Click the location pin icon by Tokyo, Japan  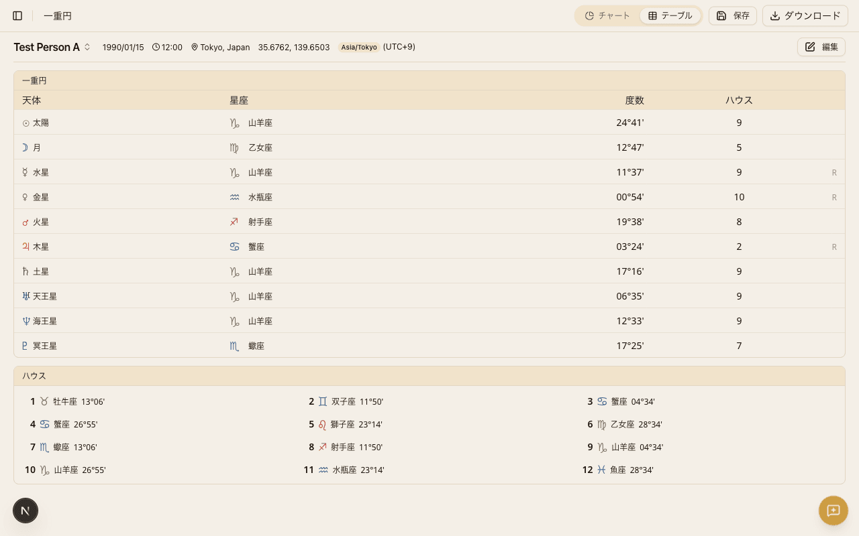pos(195,48)
